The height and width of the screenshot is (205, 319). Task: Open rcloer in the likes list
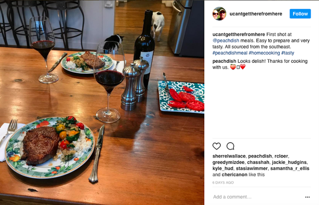(x=281, y=156)
